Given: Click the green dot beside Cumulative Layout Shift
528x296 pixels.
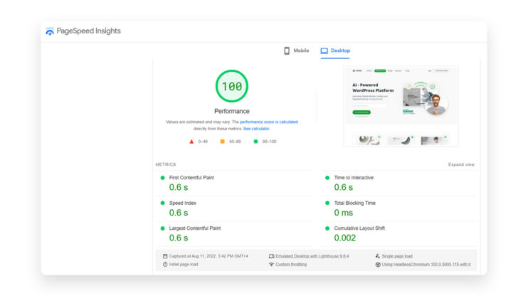Looking at the screenshot, I should [327, 228].
